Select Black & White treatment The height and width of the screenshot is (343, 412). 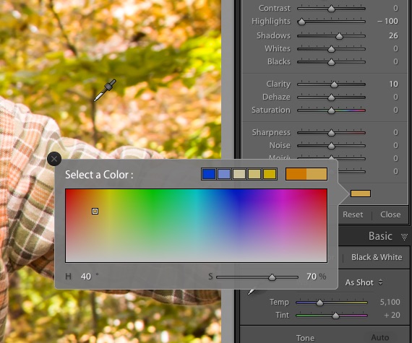click(x=377, y=257)
